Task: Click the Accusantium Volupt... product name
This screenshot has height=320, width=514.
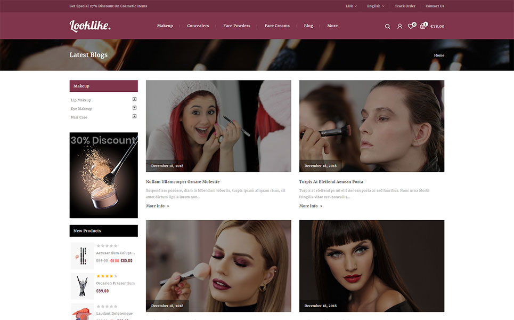Action: click(x=116, y=253)
